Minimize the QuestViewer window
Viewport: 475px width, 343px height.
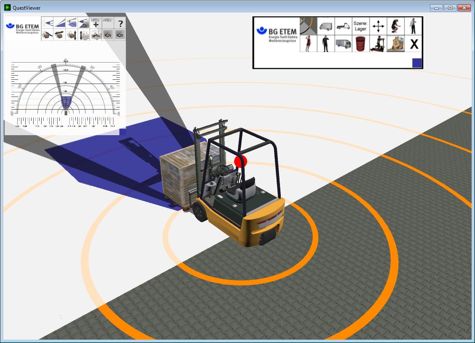(x=436, y=8)
